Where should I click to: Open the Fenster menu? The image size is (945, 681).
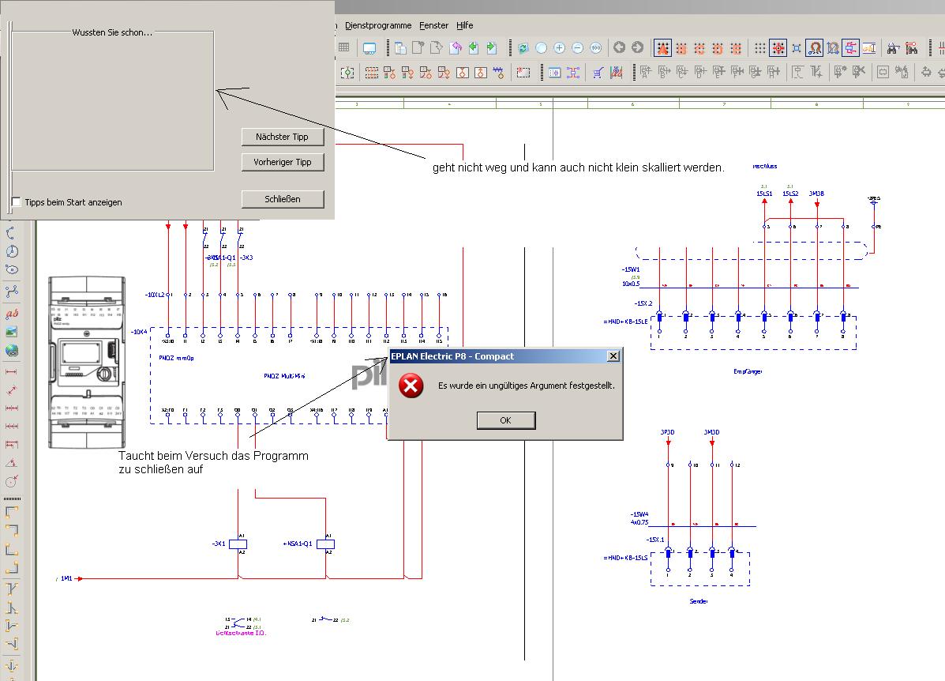click(433, 25)
